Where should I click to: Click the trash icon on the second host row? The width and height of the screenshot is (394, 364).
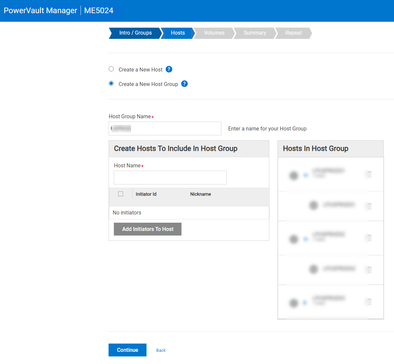coord(369,206)
